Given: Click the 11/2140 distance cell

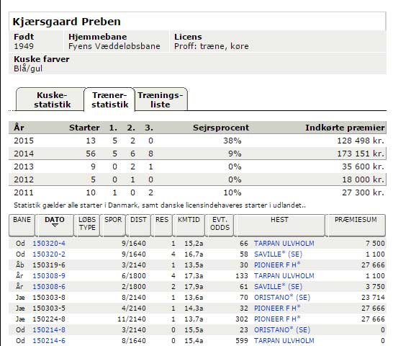Looking at the screenshot, I should [132, 319].
